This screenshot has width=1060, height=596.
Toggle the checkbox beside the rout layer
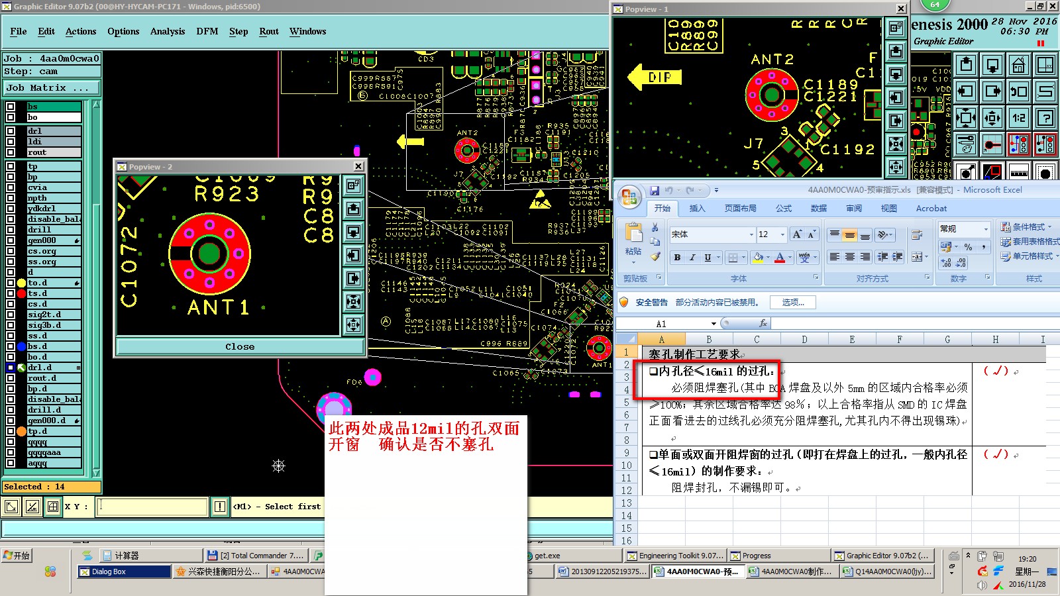coord(11,152)
